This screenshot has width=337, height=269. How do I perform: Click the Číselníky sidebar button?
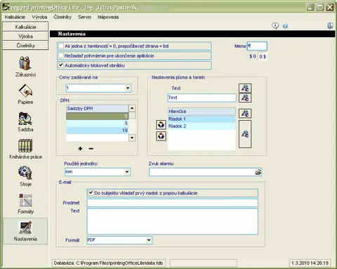(25, 46)
